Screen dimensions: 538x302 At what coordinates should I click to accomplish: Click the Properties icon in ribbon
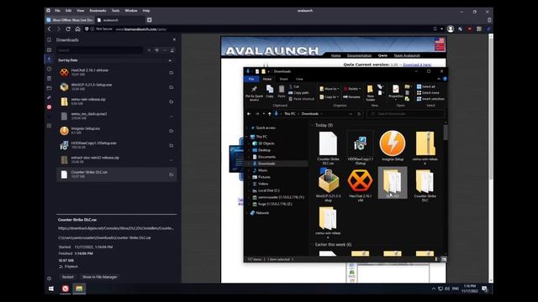(396, 90)
